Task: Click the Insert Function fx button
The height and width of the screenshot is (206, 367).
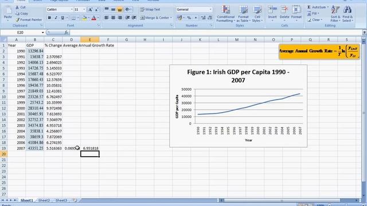Action: [67, 33]
